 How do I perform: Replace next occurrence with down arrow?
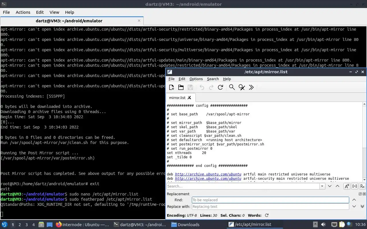(354, 206)
